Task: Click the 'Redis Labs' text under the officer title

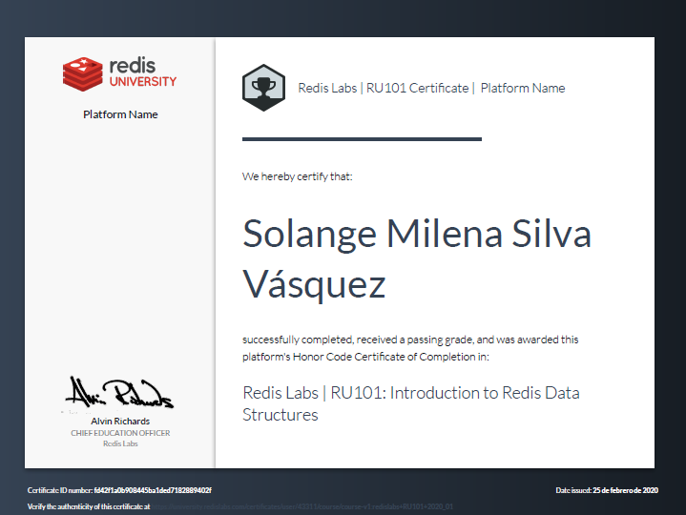Action: (120, 443)
